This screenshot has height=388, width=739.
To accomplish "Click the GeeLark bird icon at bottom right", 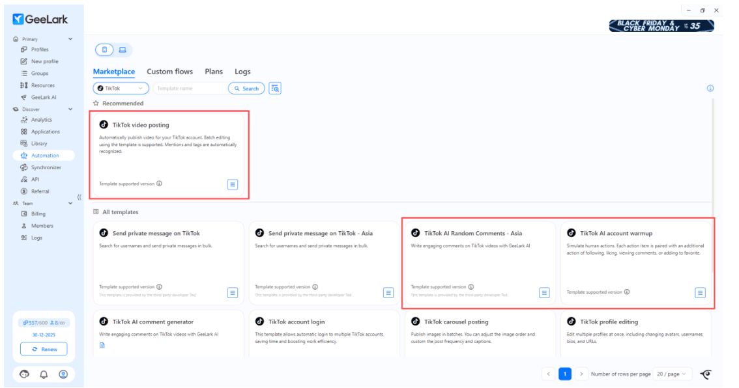I will [x=706, y=374].
